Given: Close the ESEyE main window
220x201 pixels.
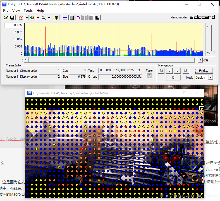Looking at the screenshot, I should click(x=212, y=4).
